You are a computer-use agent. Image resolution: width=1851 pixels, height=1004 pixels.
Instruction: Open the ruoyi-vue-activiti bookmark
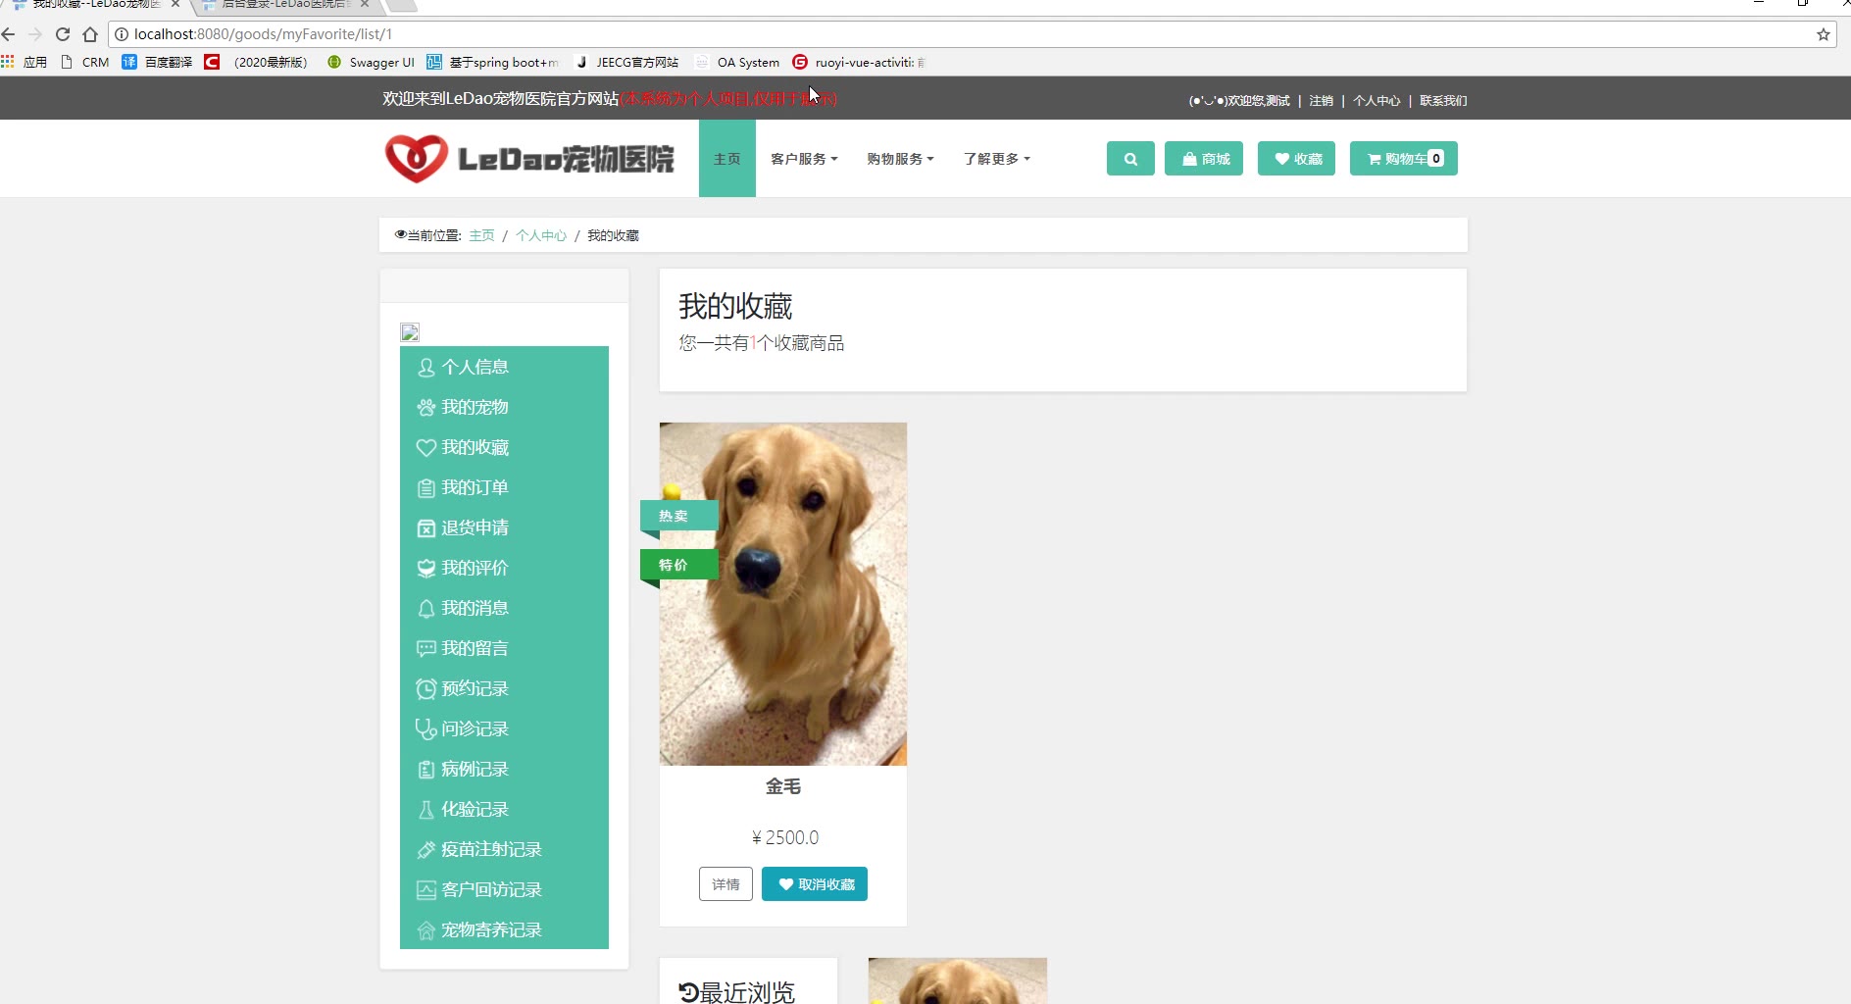click(x=858, y=62)
